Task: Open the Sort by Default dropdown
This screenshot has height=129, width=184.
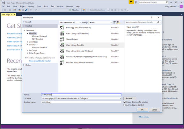Action: 100,22
